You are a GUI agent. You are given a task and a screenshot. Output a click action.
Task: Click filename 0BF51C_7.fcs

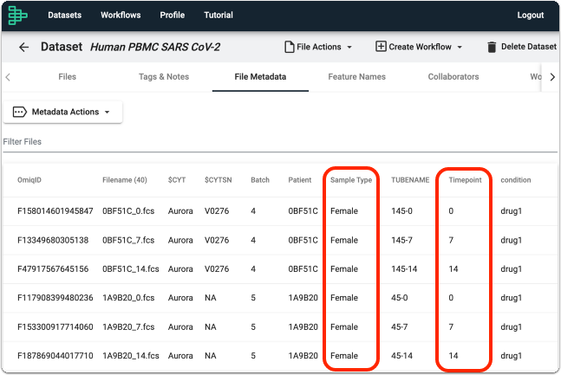coord(128,240)
